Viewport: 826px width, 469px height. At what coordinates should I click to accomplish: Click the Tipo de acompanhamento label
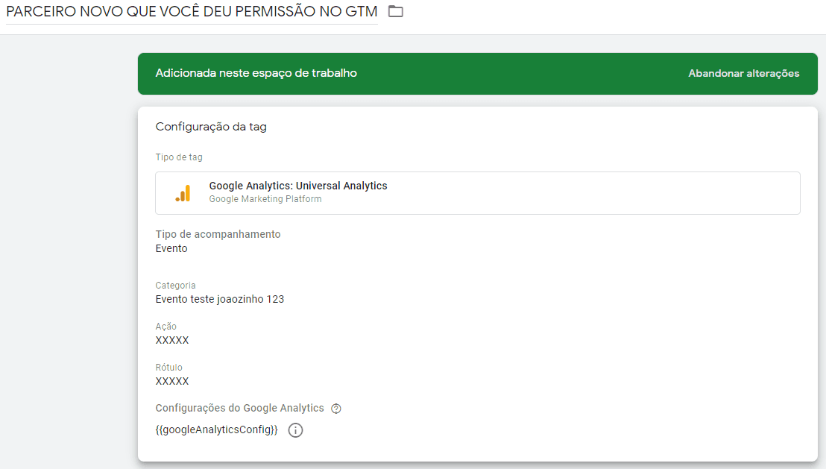tap(218, 234)
